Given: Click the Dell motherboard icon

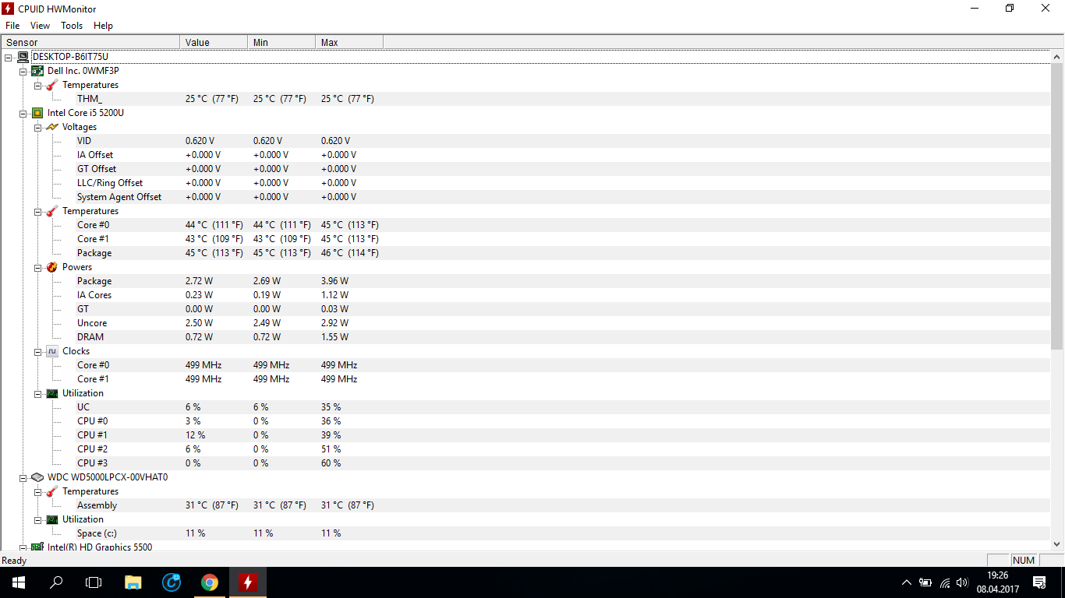Looking at the screenshot, I should (x=37, y=71).
